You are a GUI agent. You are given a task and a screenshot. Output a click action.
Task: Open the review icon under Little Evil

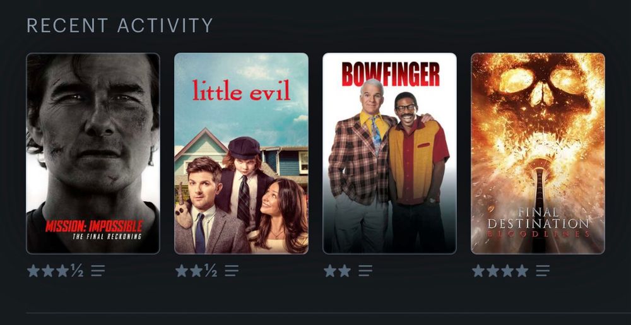[x=232, y=271]
